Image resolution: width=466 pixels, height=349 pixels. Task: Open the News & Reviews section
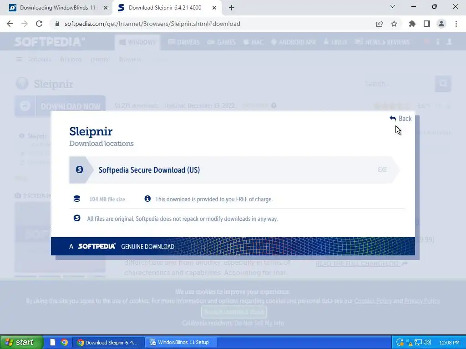coord(382,42)
